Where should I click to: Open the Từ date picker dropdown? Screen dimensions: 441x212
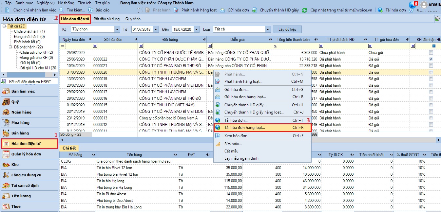tap(156, 29)
